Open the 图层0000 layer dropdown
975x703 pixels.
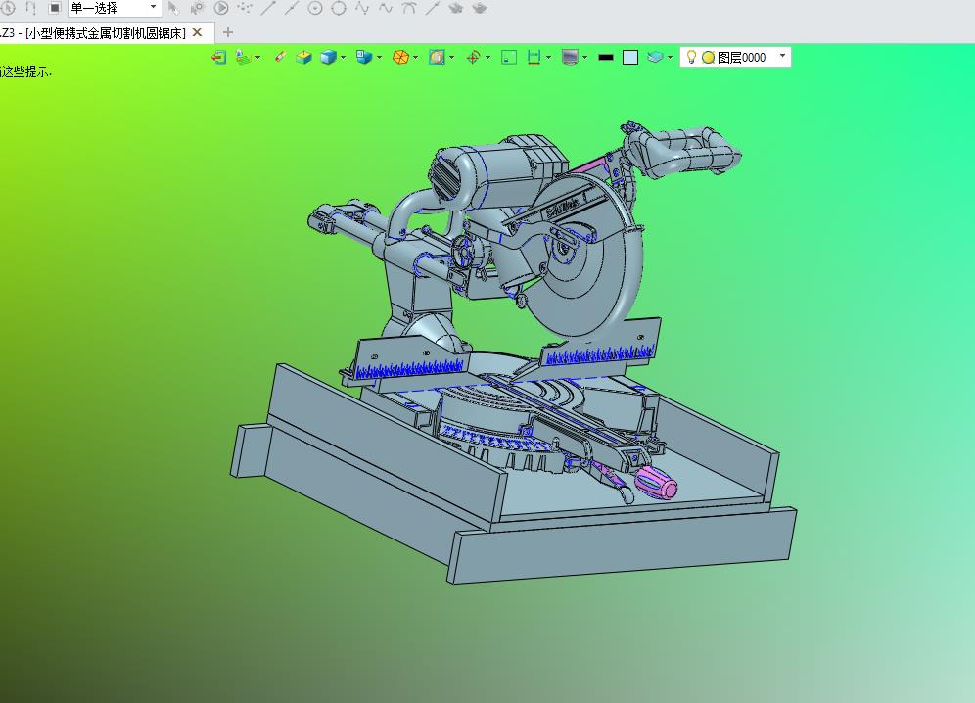coord(782,57)
